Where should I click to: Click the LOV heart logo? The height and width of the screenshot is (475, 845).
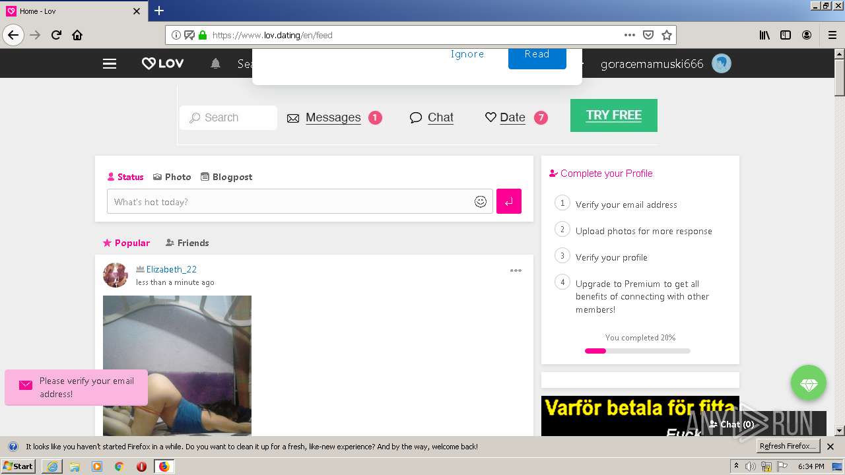tap(162, 63)
